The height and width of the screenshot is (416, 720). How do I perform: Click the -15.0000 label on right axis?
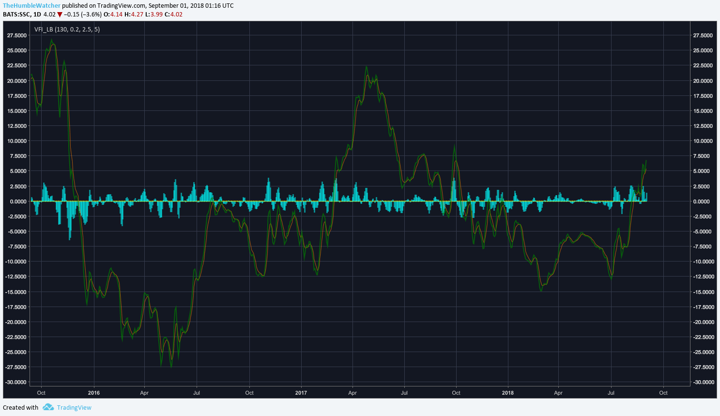703,292
